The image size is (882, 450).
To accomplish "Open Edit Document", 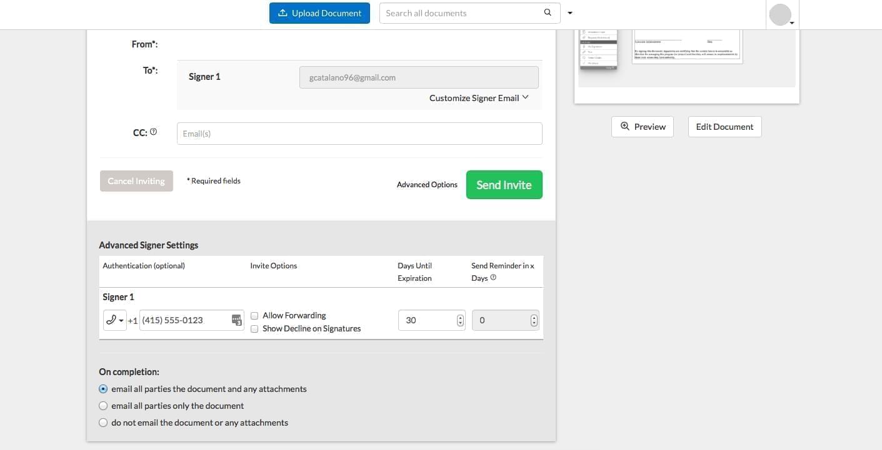I will (724, 127).
